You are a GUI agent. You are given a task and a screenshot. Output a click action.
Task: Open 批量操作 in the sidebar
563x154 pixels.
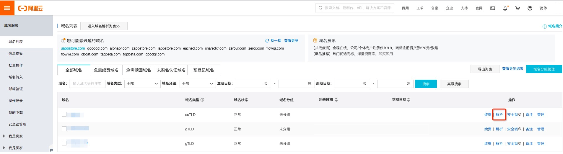[16, 65]
